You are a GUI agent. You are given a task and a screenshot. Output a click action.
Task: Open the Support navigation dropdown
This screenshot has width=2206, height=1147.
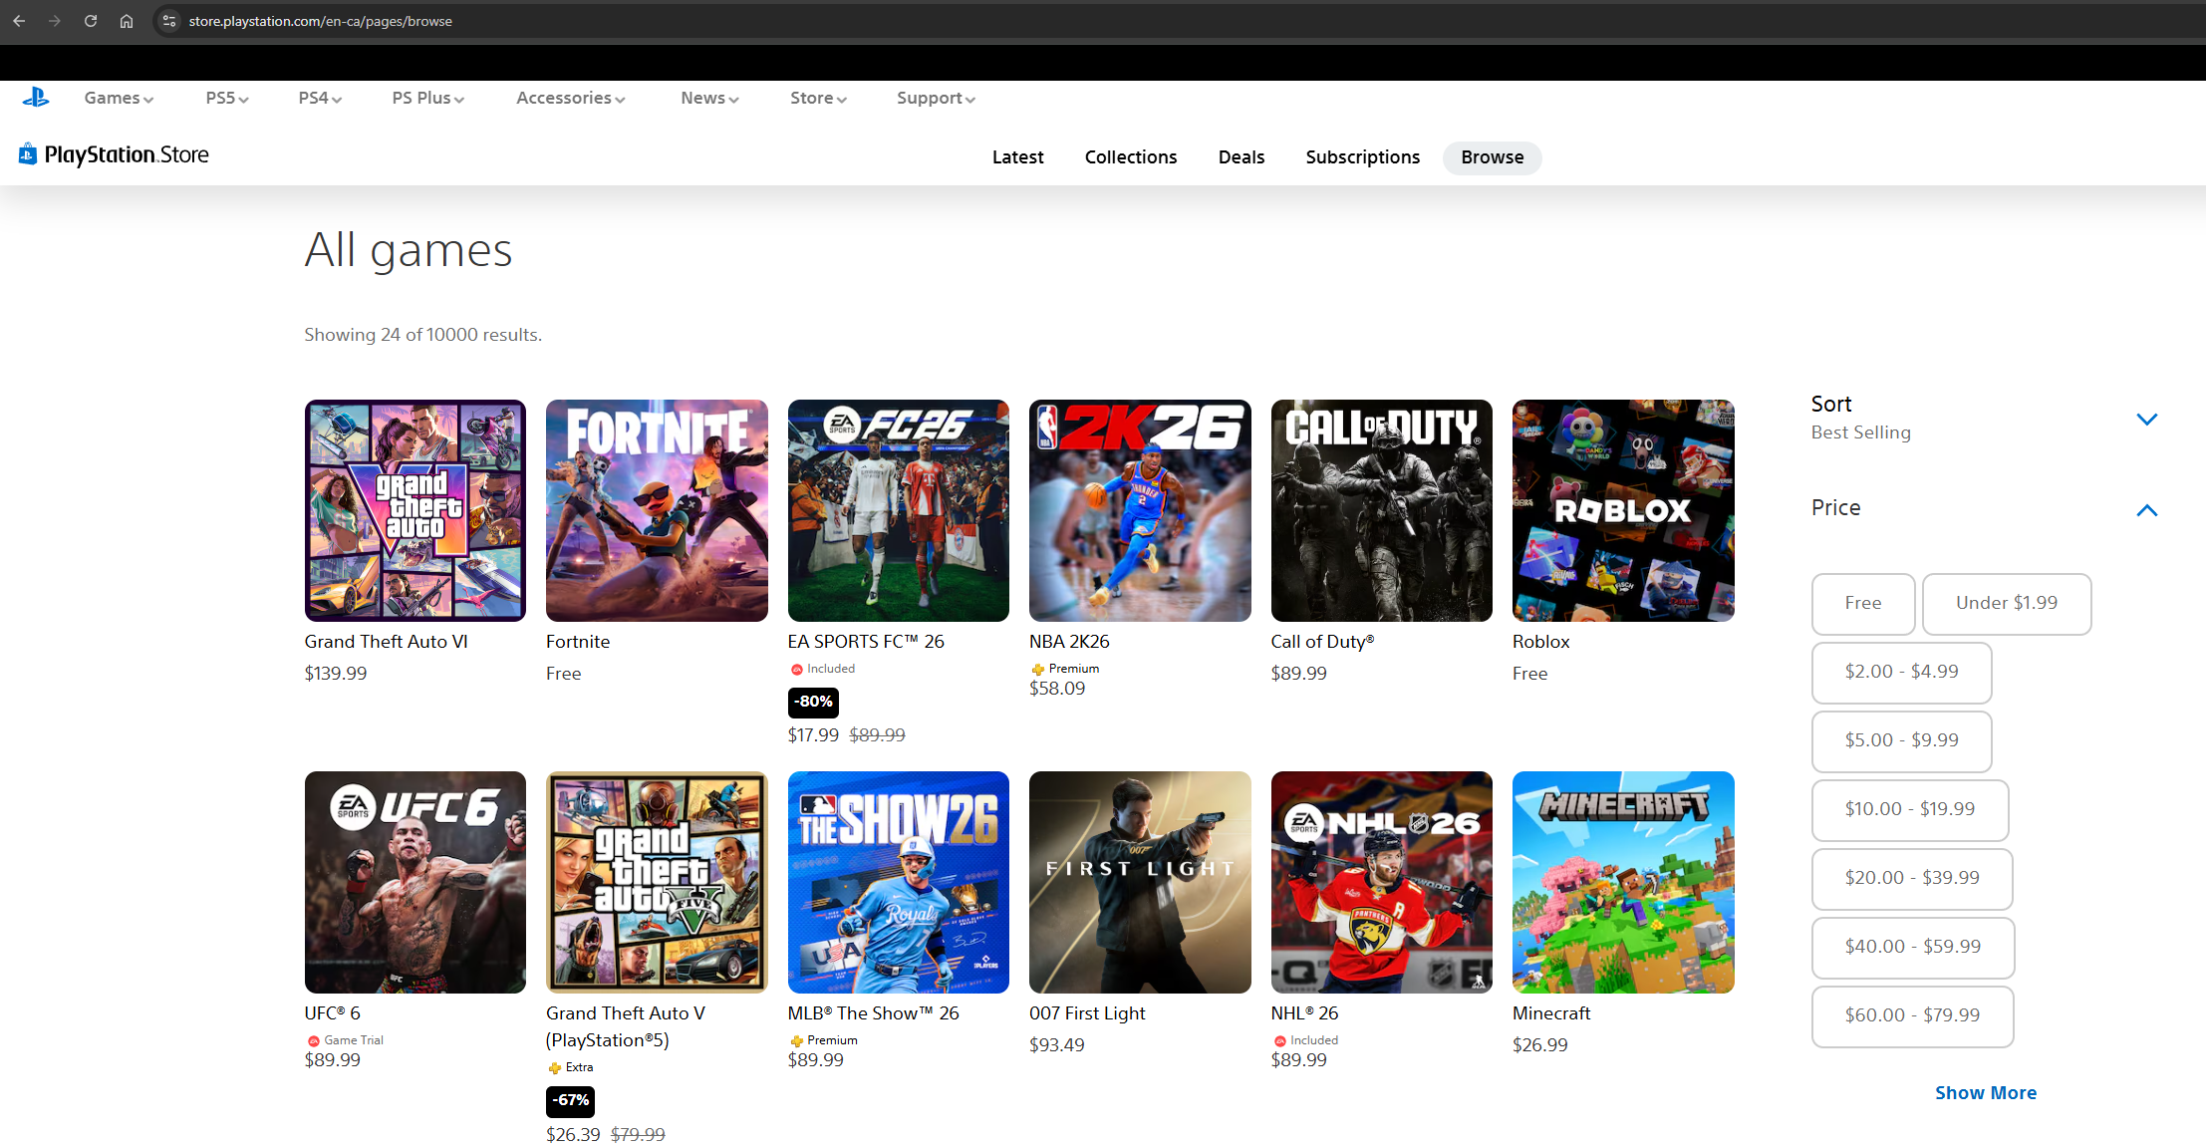(x=936, y=98)
